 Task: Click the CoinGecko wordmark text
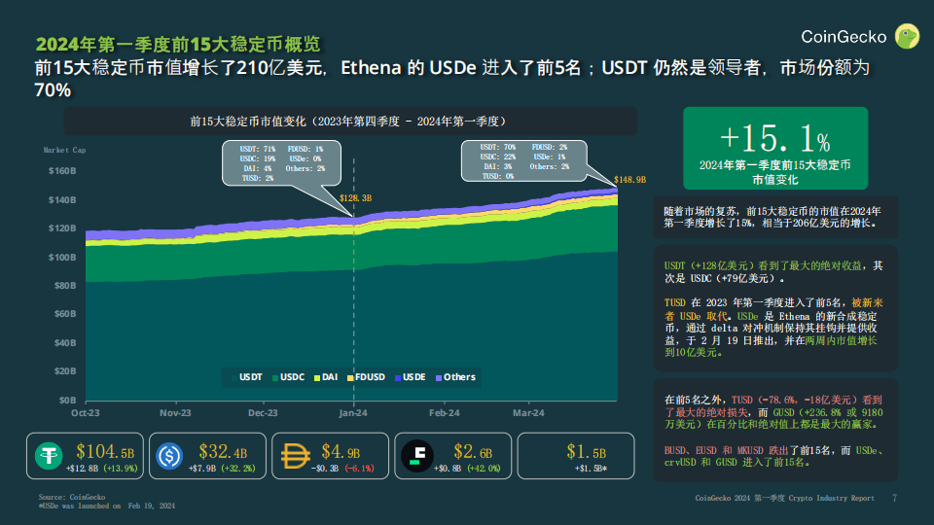844,37
